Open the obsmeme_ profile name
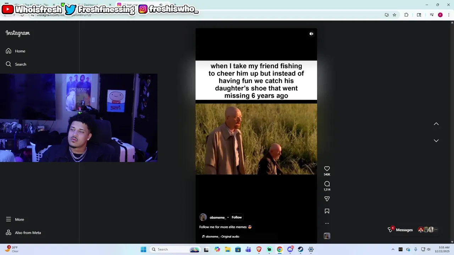 pos(217,217)
